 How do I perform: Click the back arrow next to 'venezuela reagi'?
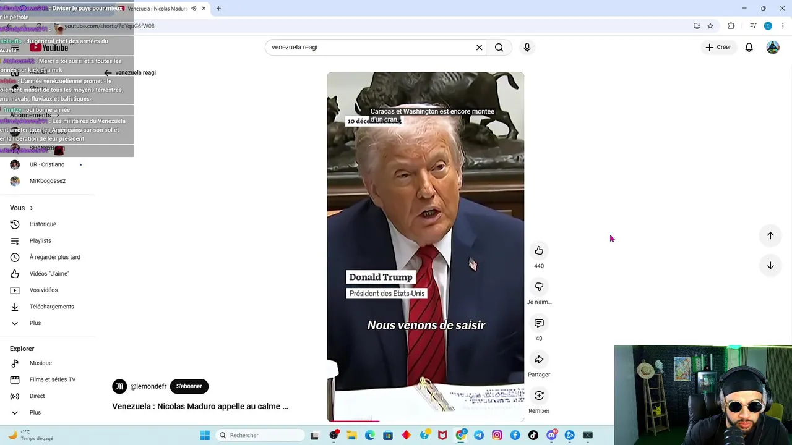click(108, 73)
